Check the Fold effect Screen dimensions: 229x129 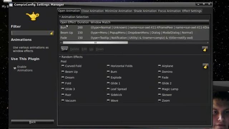63,83
